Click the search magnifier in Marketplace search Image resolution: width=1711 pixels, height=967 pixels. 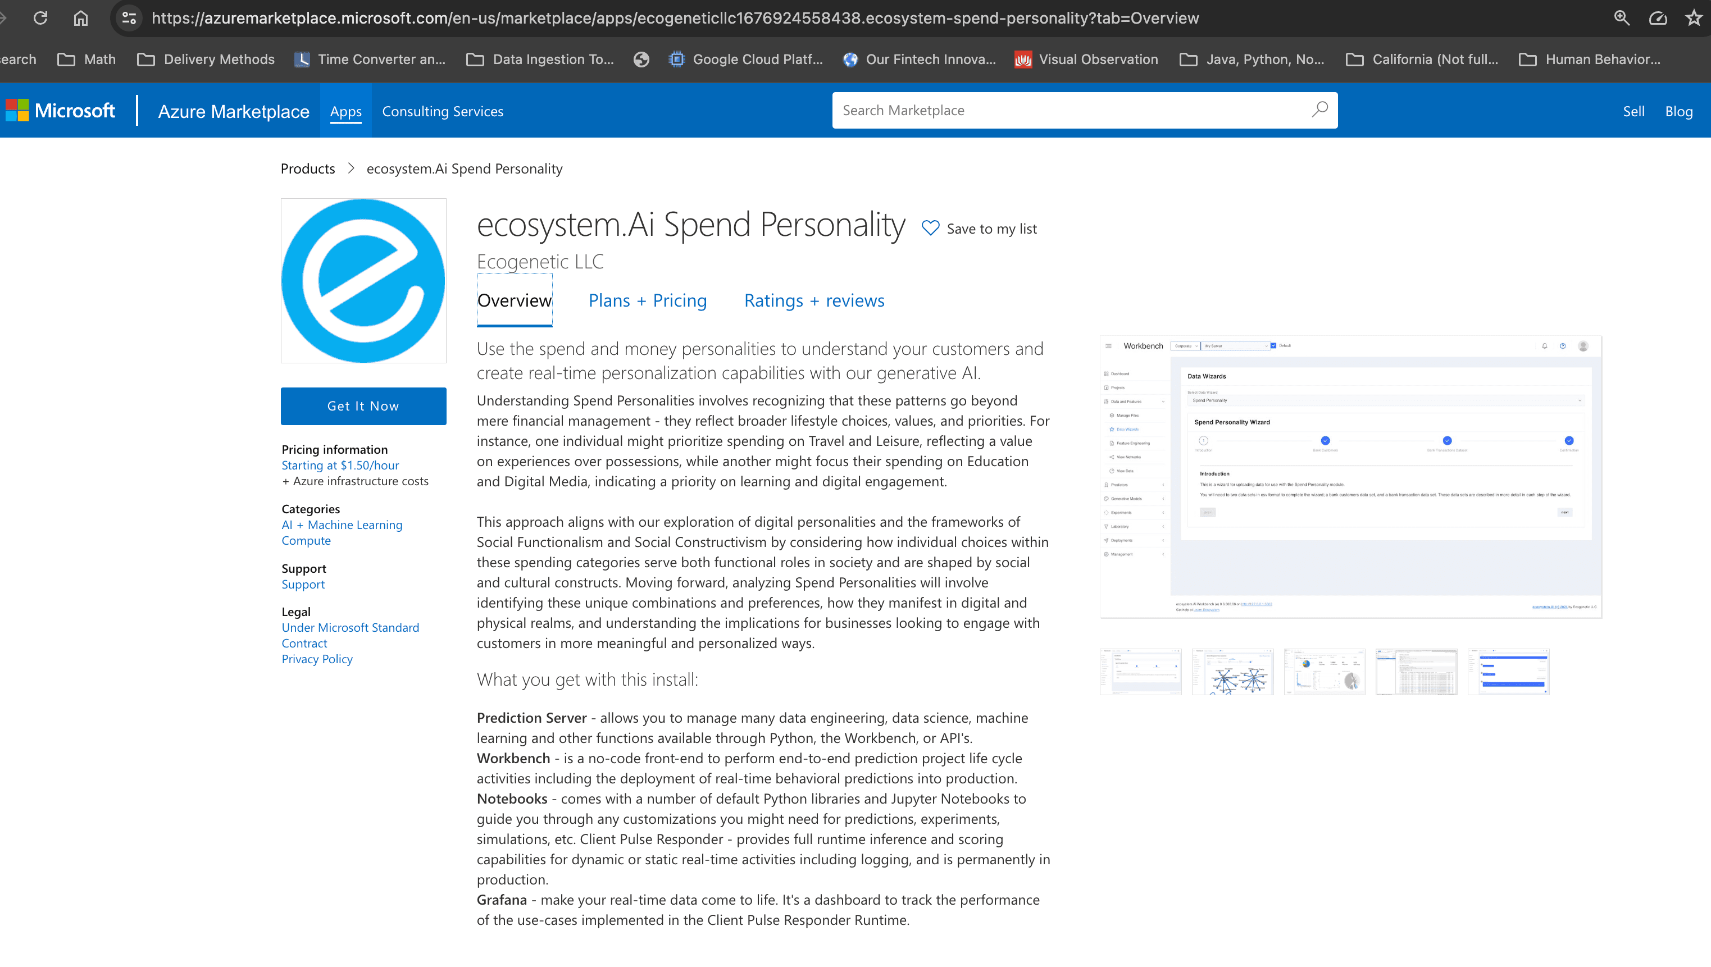point(1319,110)
